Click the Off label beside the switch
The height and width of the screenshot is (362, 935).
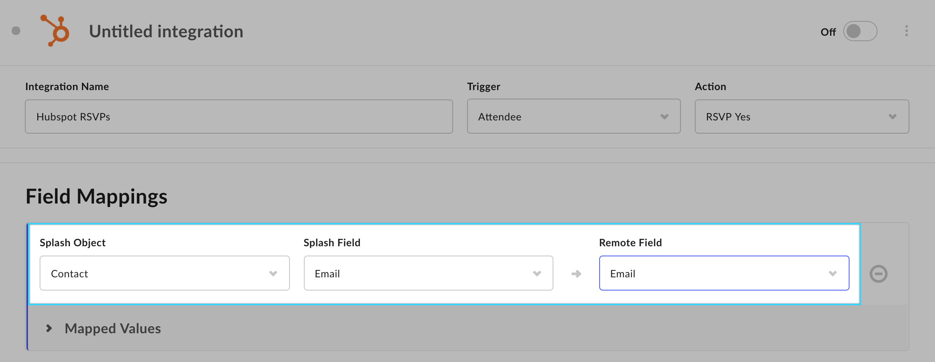(828, 32)
